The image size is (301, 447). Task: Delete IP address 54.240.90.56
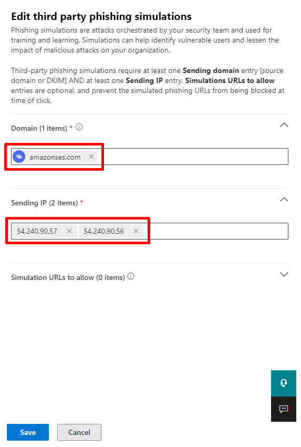(136, 231)
